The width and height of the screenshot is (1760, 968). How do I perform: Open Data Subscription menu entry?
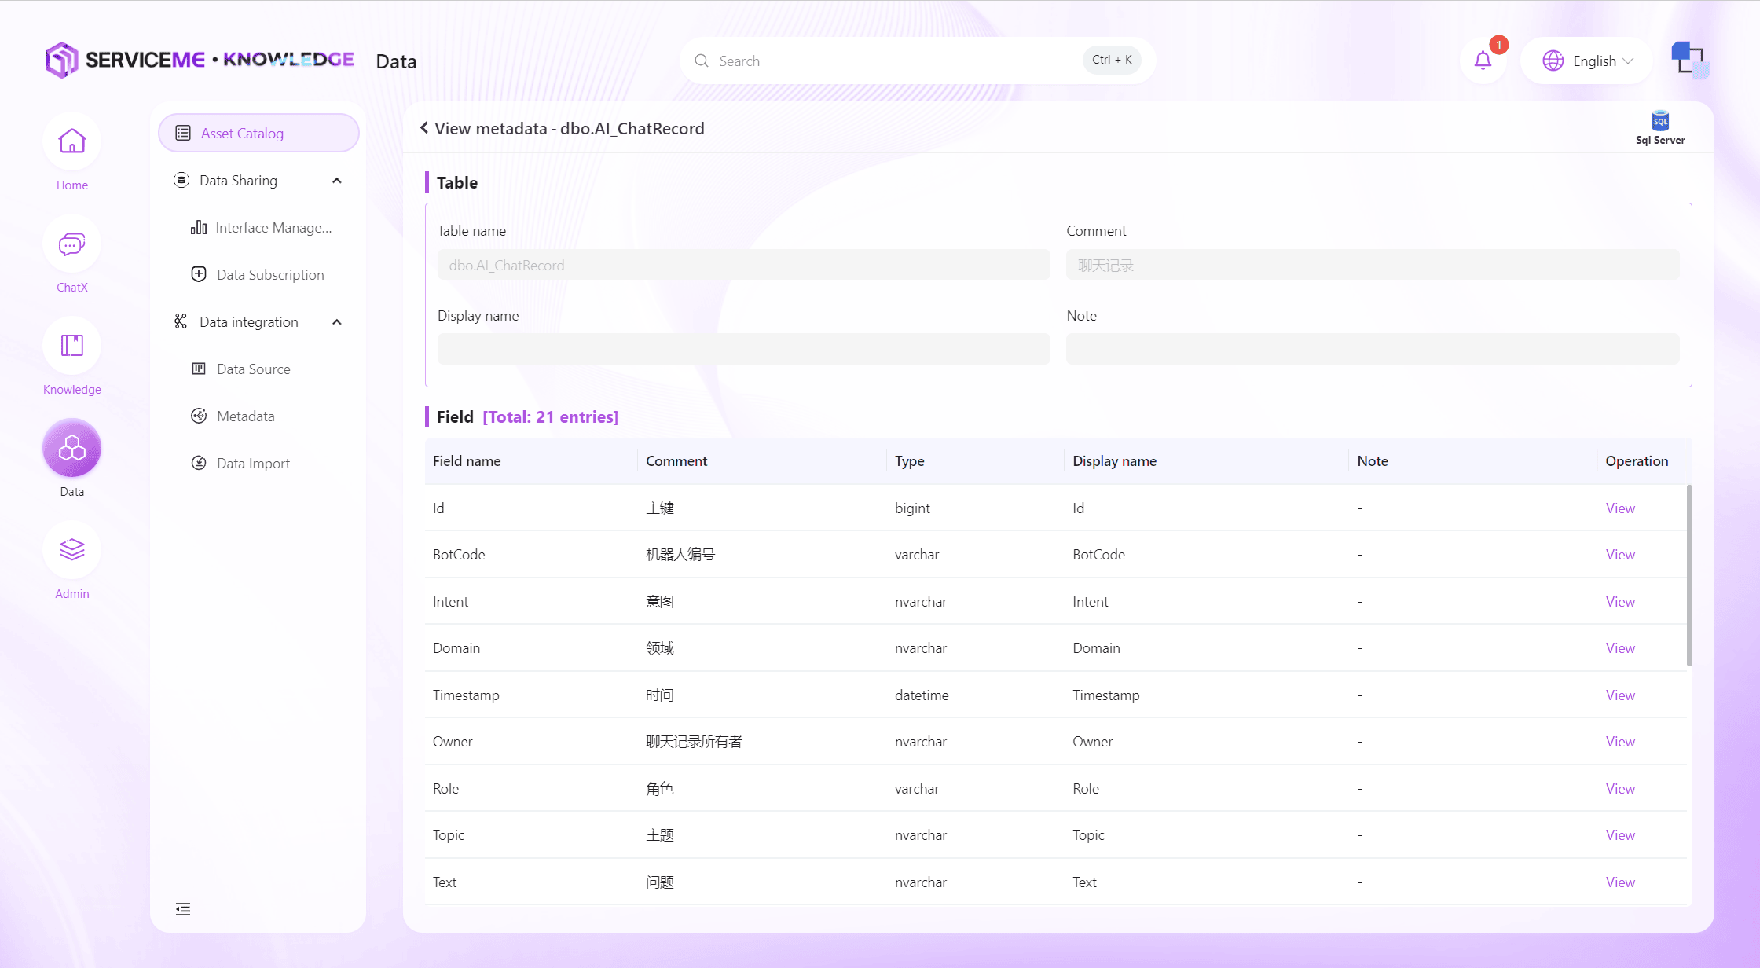tap(270, 275)
